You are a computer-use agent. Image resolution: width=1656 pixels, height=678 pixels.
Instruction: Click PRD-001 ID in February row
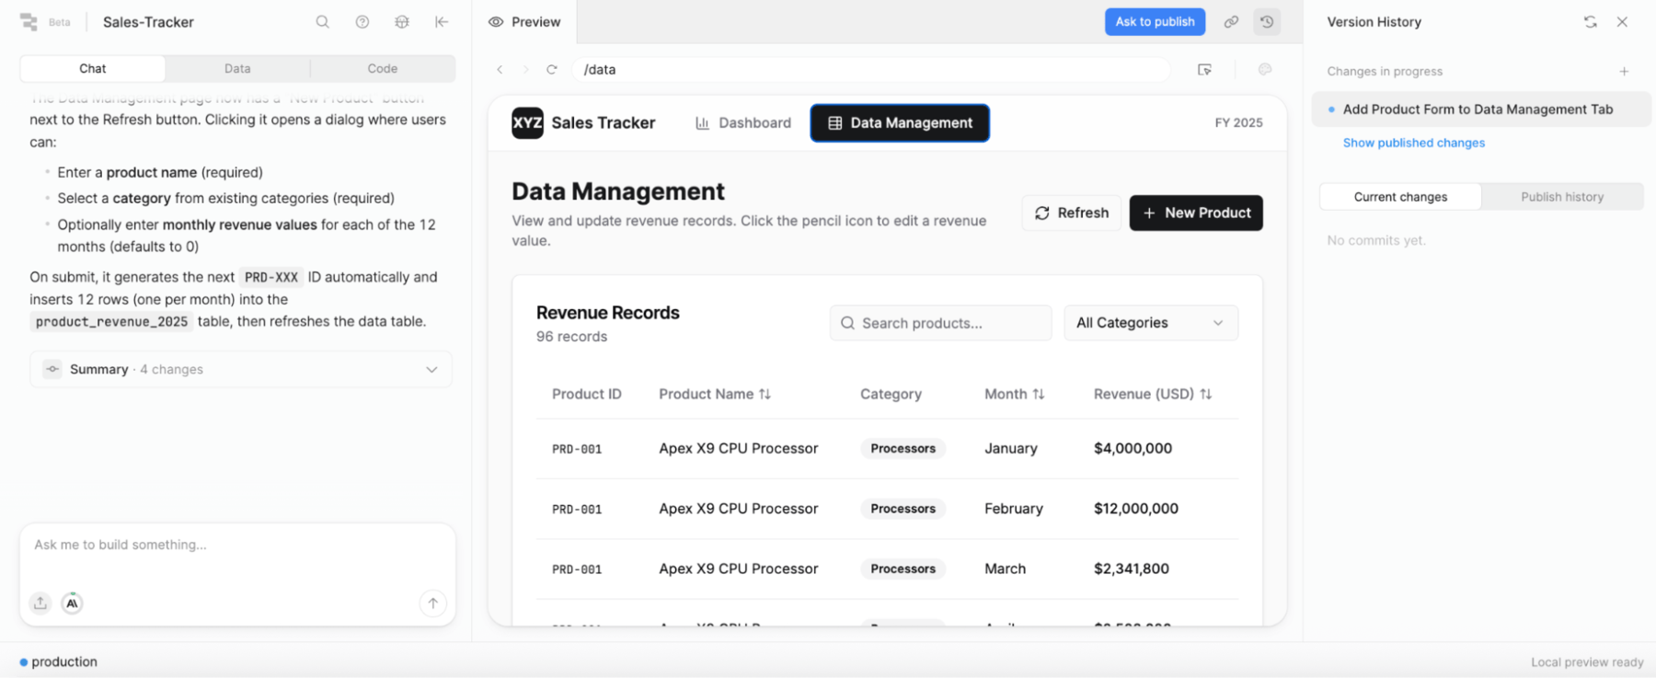(577, 510)
